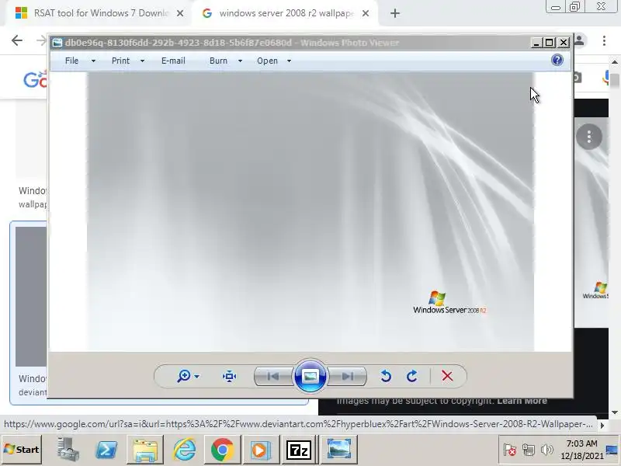Close the RSAT tool tab
Image resolution: width=621 pixels, height=466 pixels.
click(x=180, y=13)
